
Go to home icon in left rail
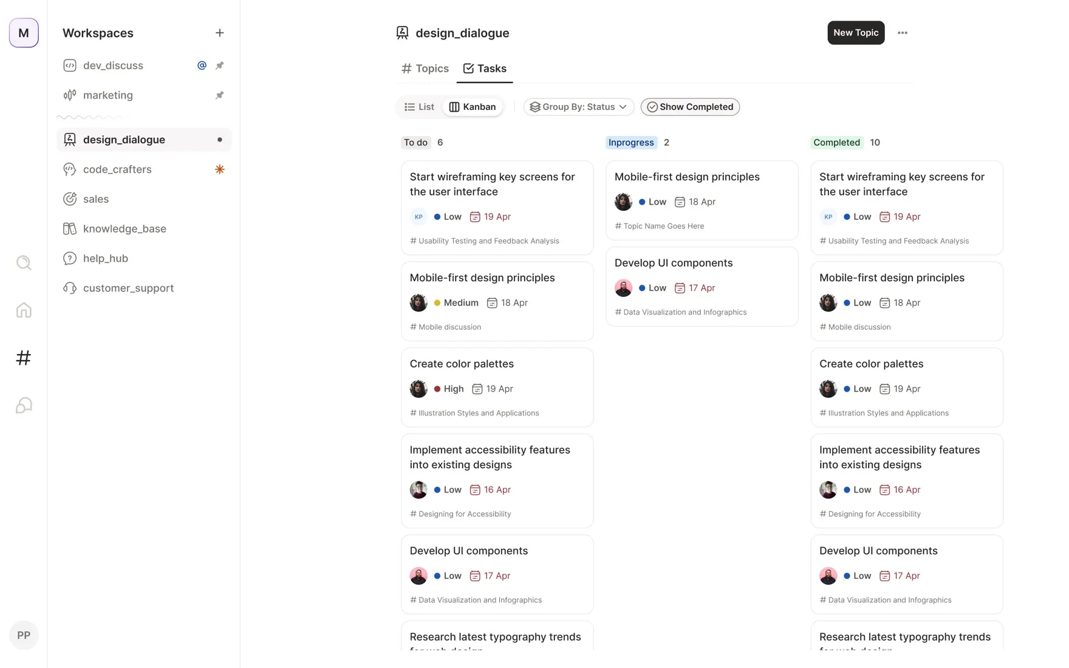pos(24,310)
